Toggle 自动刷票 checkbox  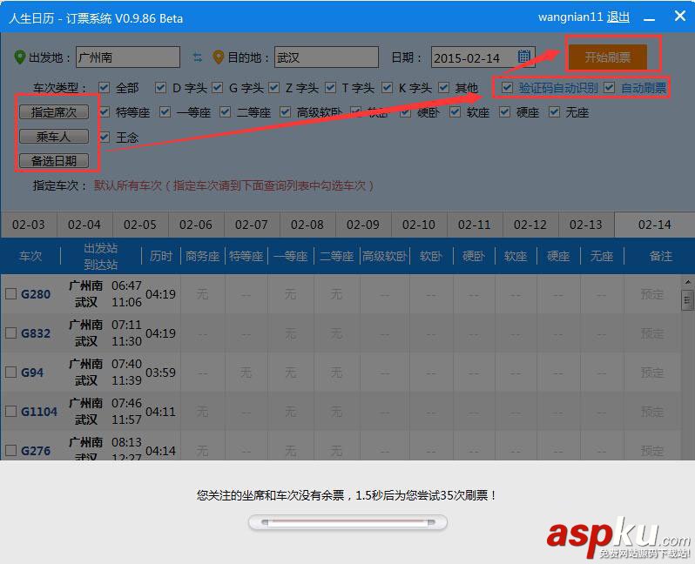[x=610, y=88]
